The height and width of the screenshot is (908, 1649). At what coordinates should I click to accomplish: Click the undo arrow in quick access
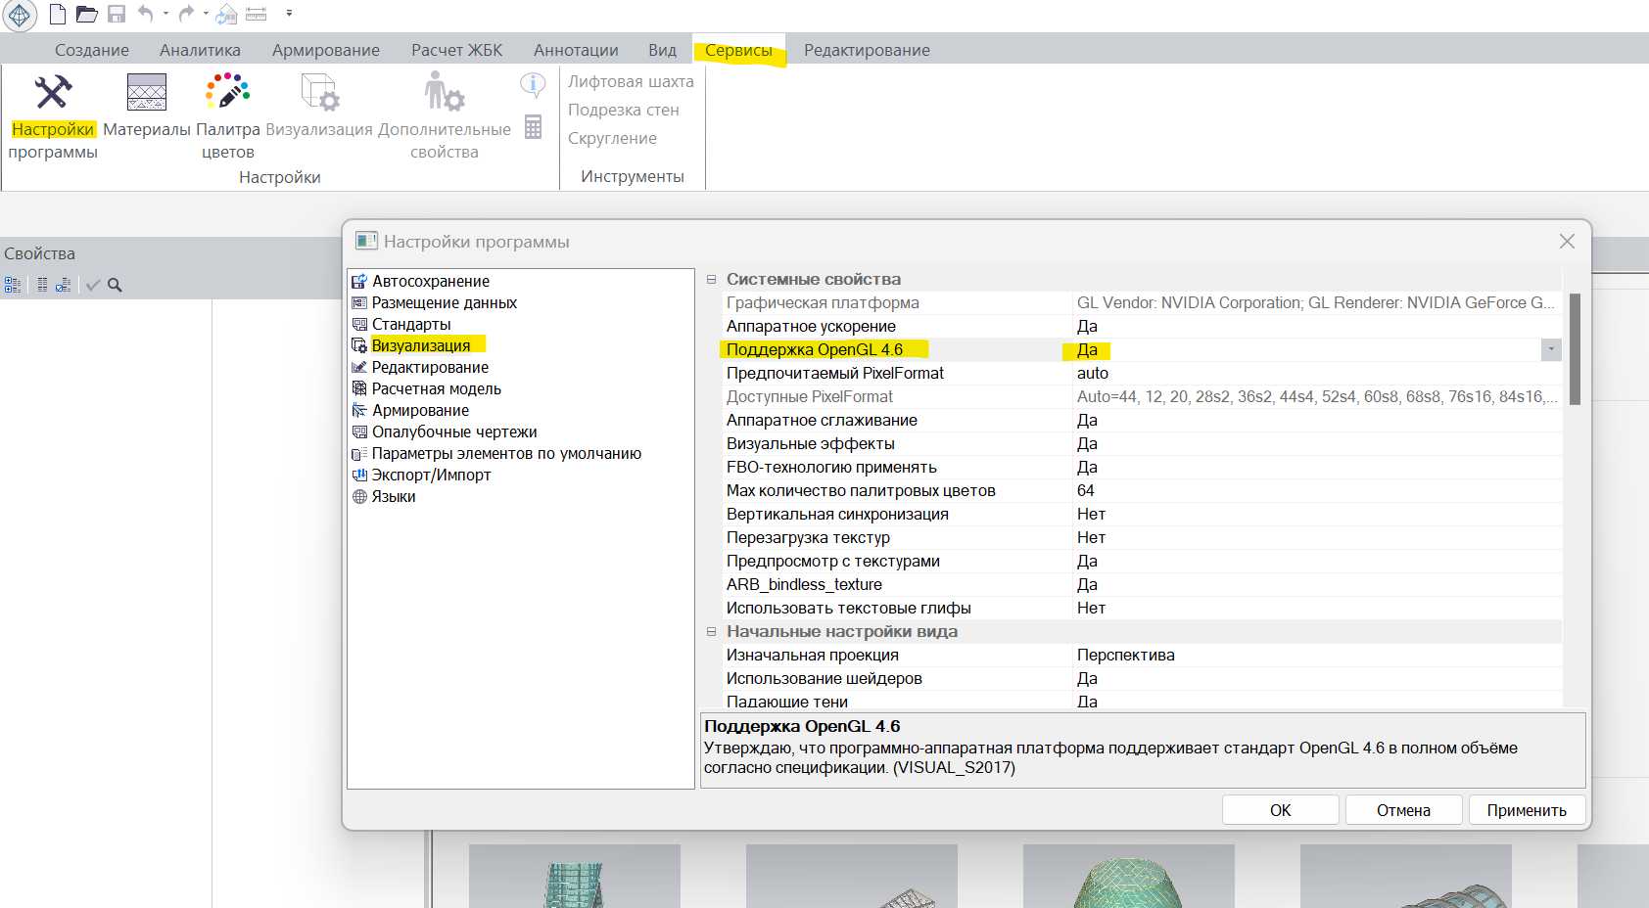[x=146, y=14]
